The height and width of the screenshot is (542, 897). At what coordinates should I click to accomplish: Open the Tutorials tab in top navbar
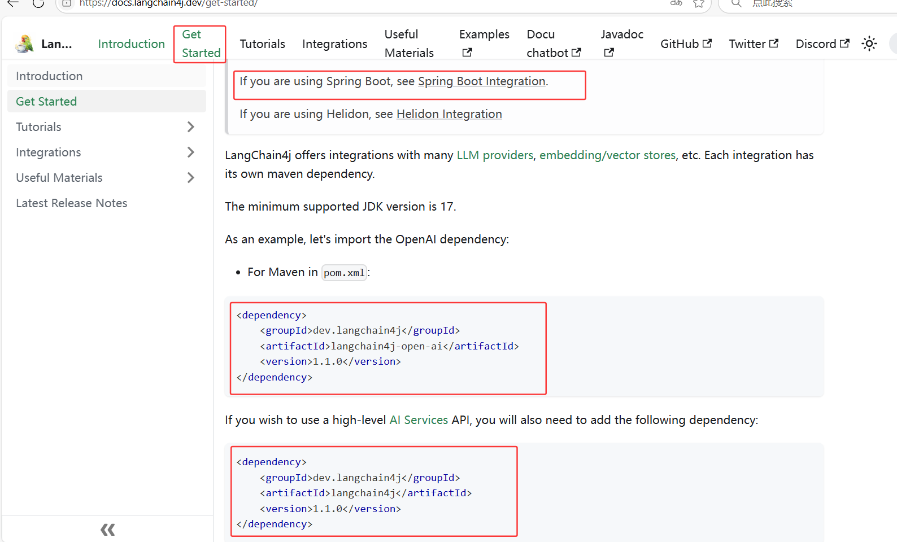click(x=262, y=43)
